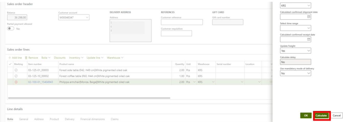
Task: Open item number 02-100-01_15404943 link
Action: tap(40, 82)
